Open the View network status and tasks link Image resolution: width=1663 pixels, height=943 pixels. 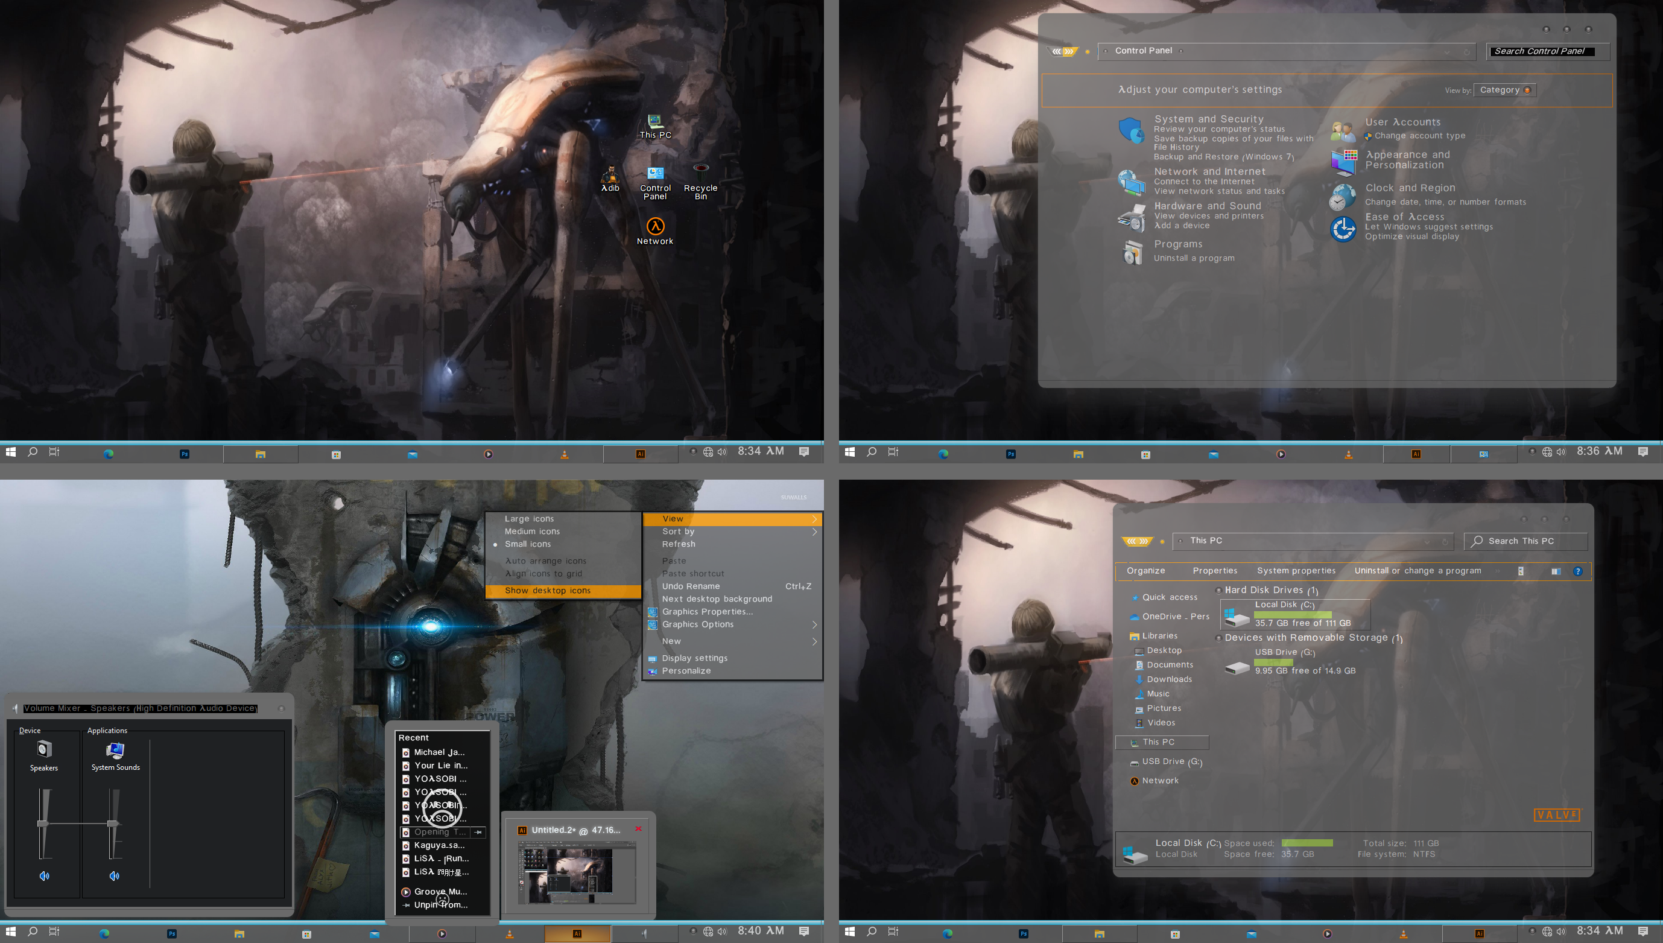1219,192
